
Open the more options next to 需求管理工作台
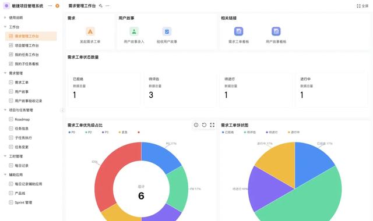click(107, 6)
